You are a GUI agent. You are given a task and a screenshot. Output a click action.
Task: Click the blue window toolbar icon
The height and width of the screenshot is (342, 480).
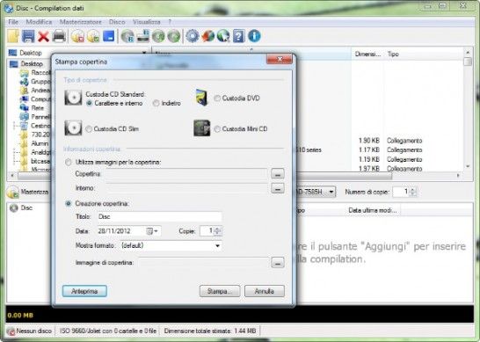pyautogui.click(x=109, y=36)
